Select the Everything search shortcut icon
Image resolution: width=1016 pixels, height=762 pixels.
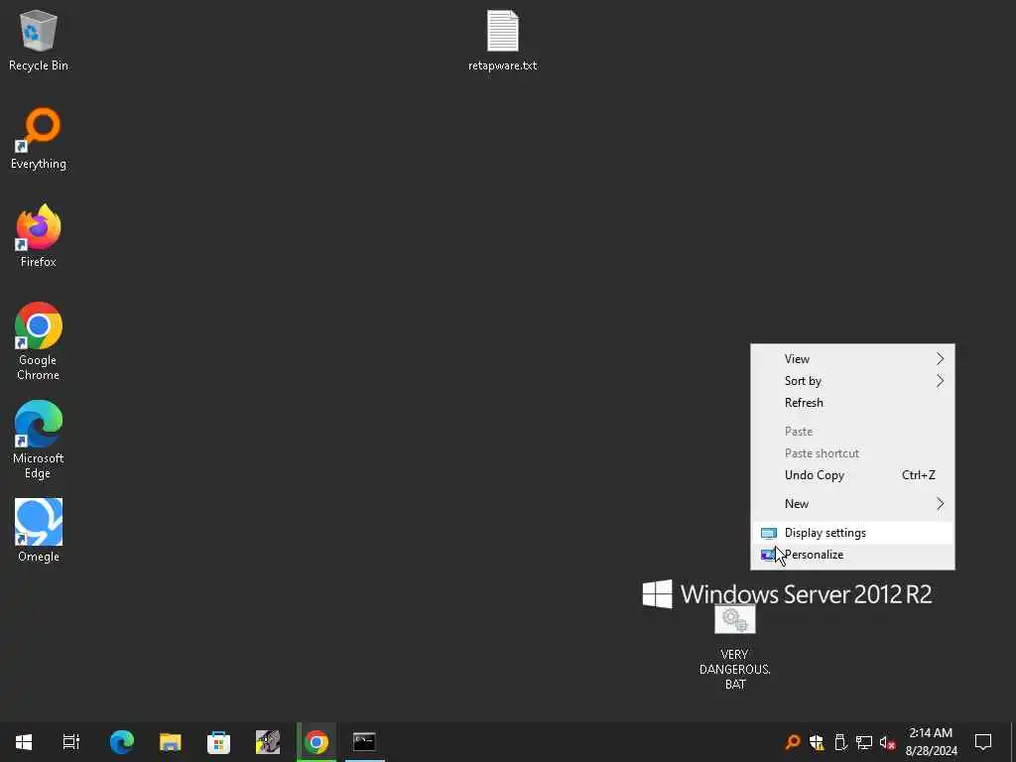39,139
